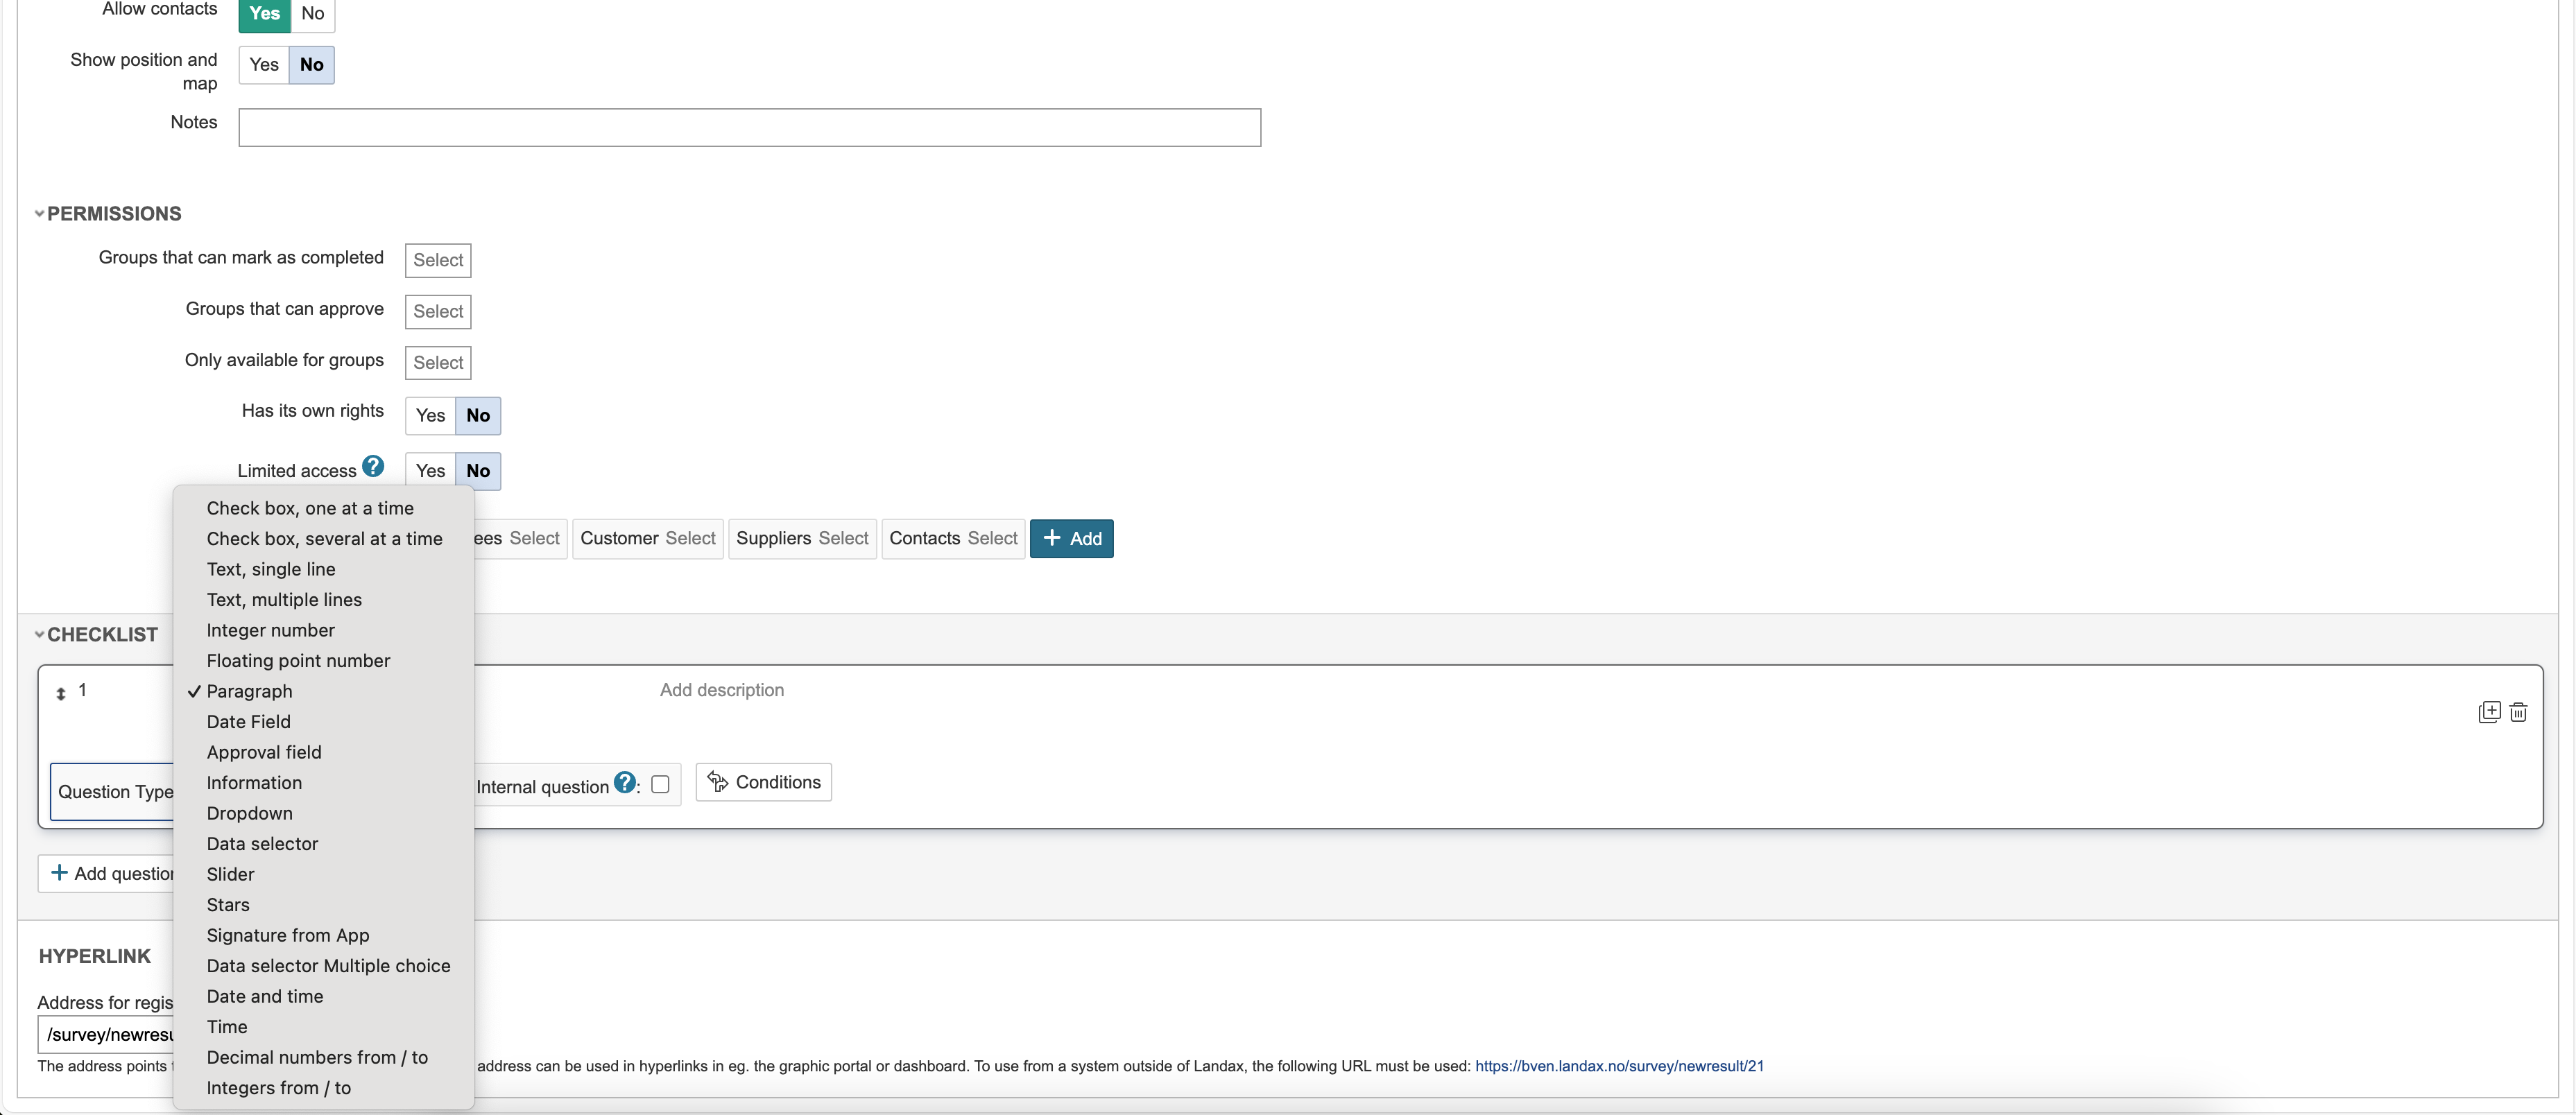Collapse the PERMISSIONS section
Screen dimensions: 2576x1115
pos(40,214)
